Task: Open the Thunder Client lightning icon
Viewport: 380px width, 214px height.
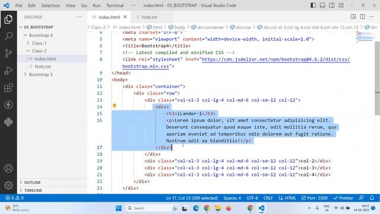Action: 8,105
